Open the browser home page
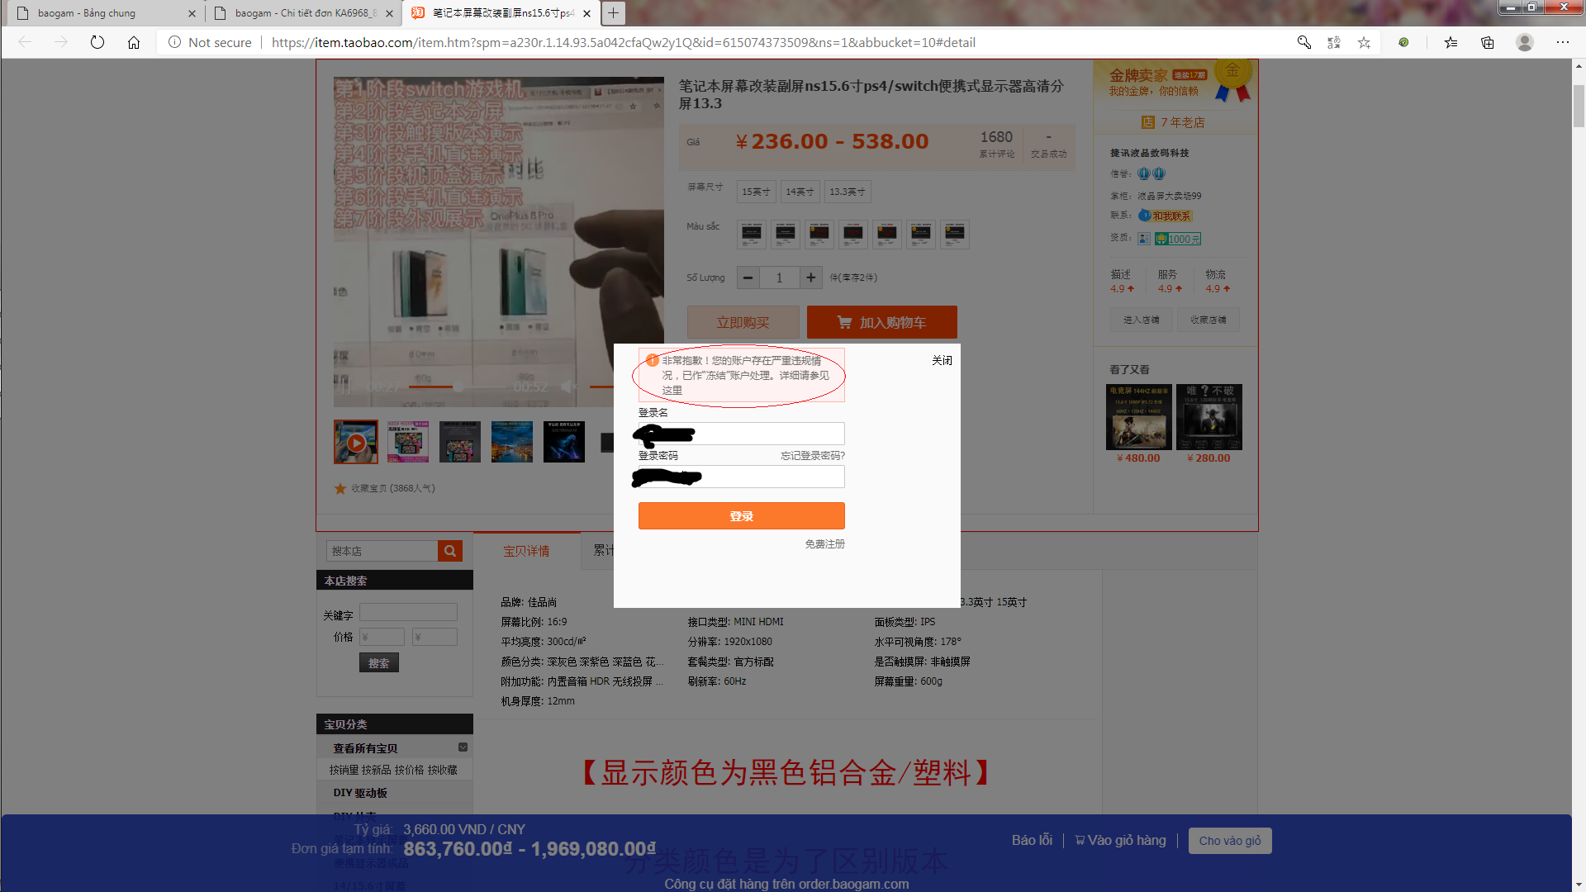The width and height of the screenshot is (1586, 892). pyautogui.click(x=134, y=42)
